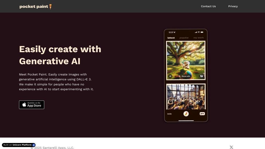Select the popular tab in phone mockup
The image size is (265, 149).
click(x=184, y=38)
